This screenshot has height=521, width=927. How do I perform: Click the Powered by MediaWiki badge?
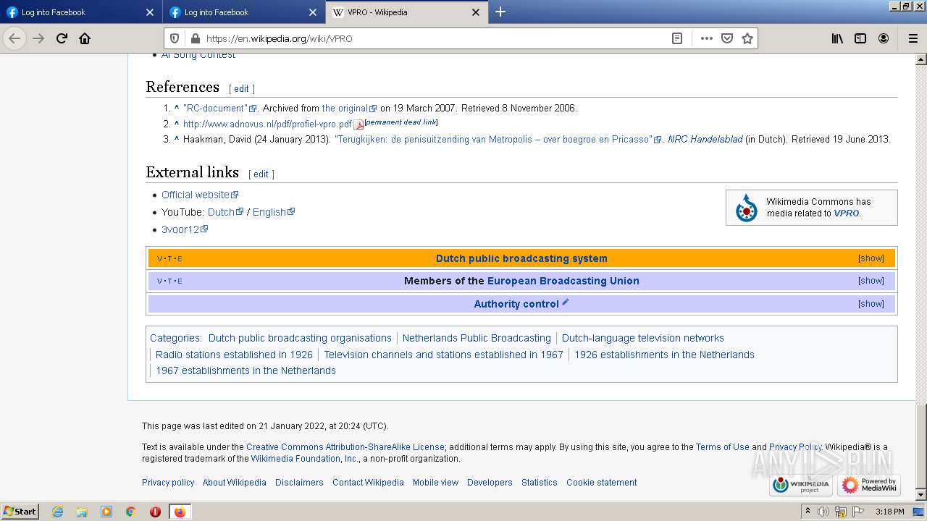coord(869,484)
